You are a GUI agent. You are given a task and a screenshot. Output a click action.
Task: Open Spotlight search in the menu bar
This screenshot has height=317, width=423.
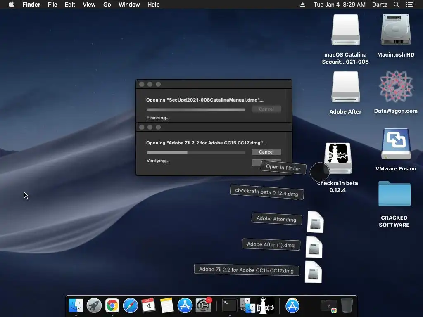tap(396, 5)
